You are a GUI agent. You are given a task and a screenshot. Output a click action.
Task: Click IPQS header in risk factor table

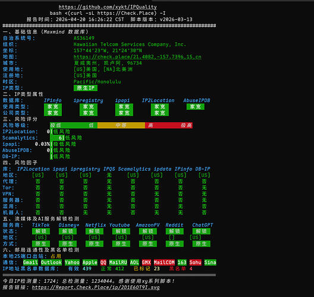109,169
